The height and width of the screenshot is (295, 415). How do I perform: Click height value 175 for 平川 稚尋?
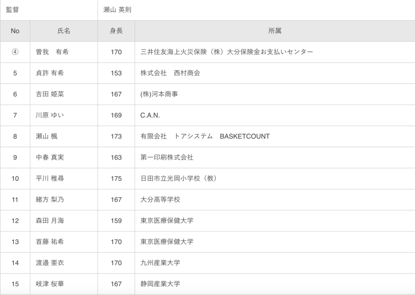click(116, 179)
